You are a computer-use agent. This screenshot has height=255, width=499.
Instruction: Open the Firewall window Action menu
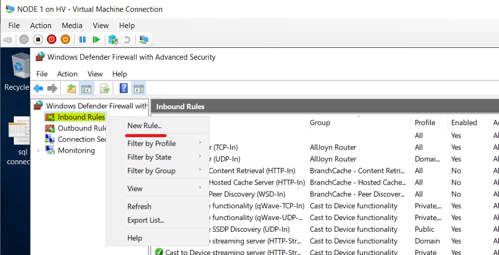tap(68, 74)
